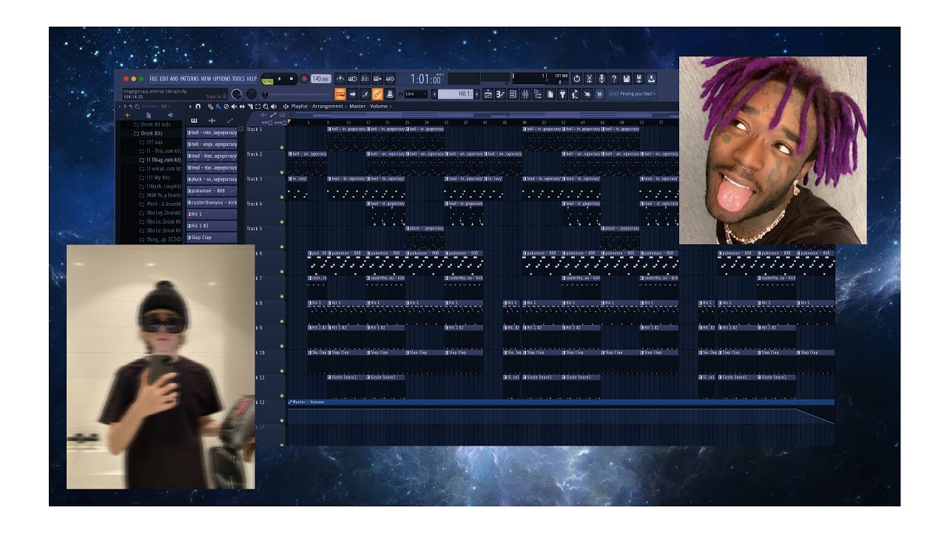947x533 pixels.
Task: Show automation clips with the picker icon
Action: [229, 120]
